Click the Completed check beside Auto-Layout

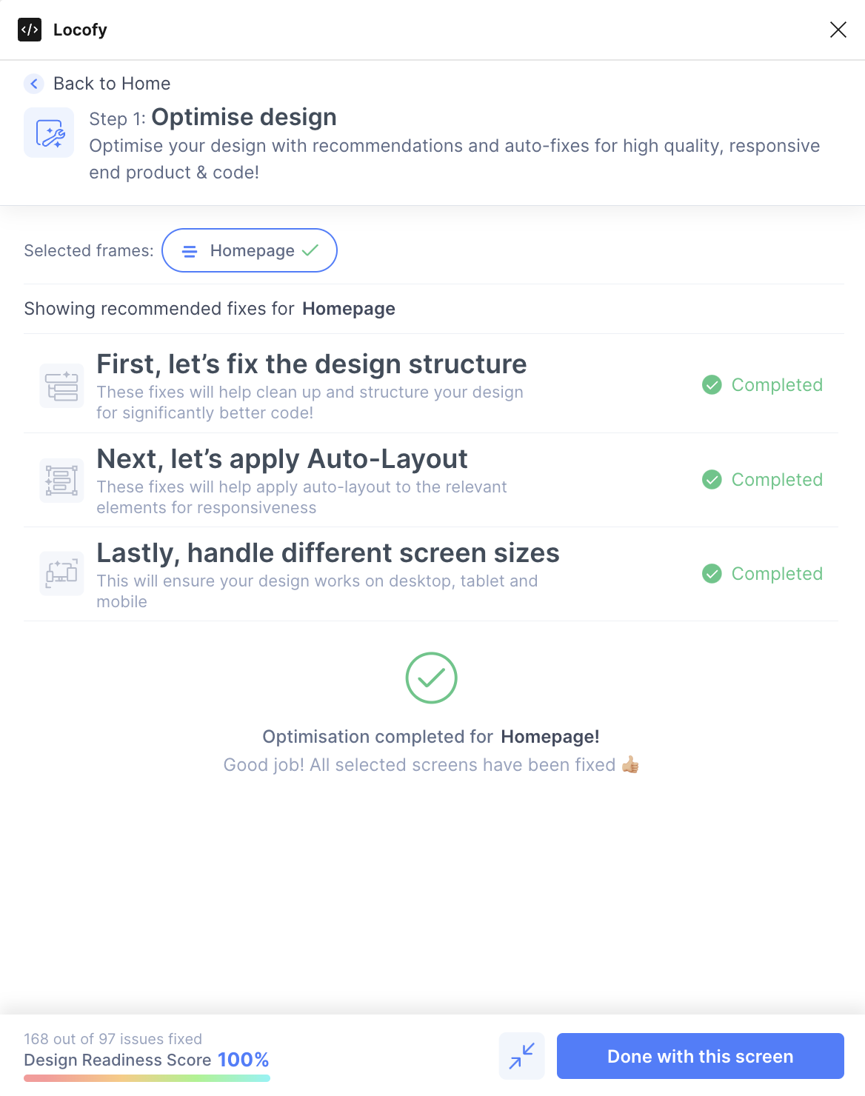tap(712, 480)
